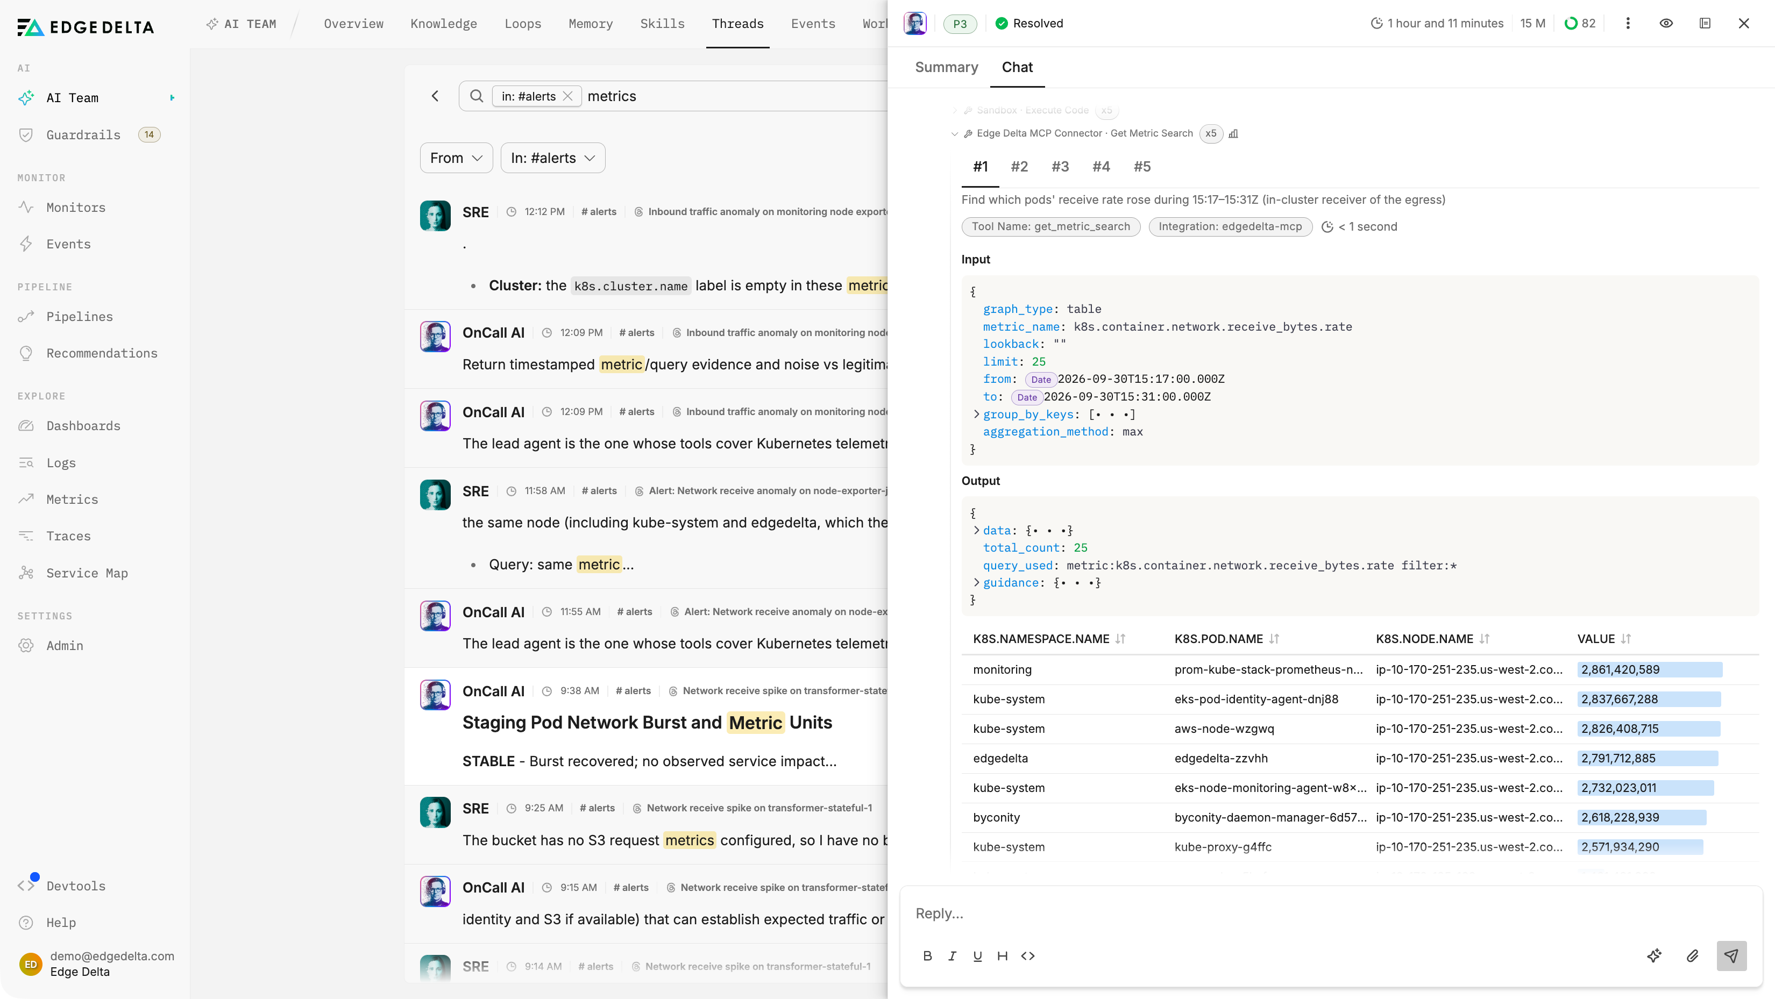Switch to the Summary tab
The height and width of the screenshot is (999, 1775).
946,67
